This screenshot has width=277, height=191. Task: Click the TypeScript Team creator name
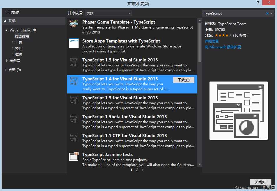(x=232, y=24)
